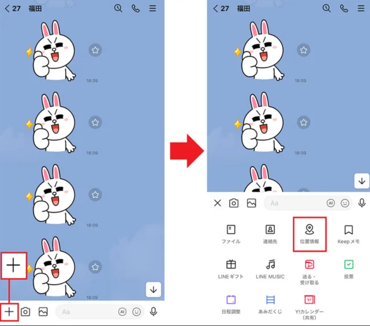370x326 pixels.
Task: Jump to latest message in left chat
Action: pyautogui.click(x=153, y=290)
